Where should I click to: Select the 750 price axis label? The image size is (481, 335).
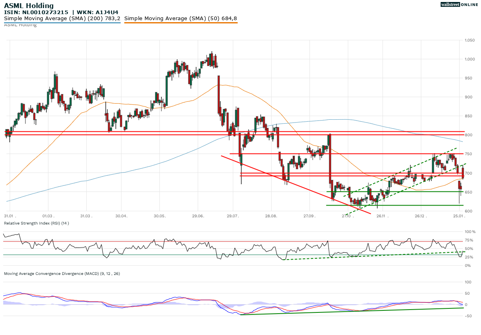coord(468,154)
